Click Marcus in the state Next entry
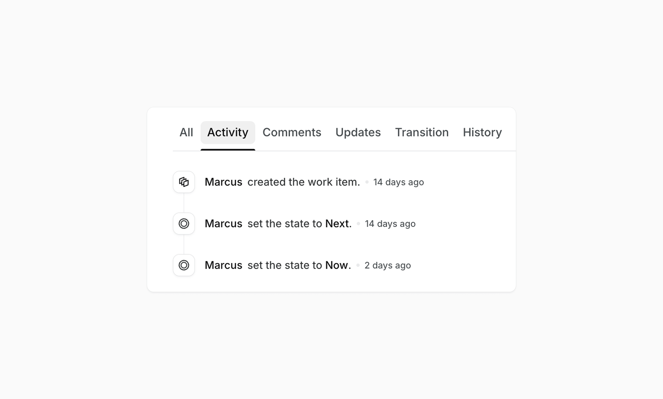Viewport: 663px width, 399px height. click(x=223, y=224)
